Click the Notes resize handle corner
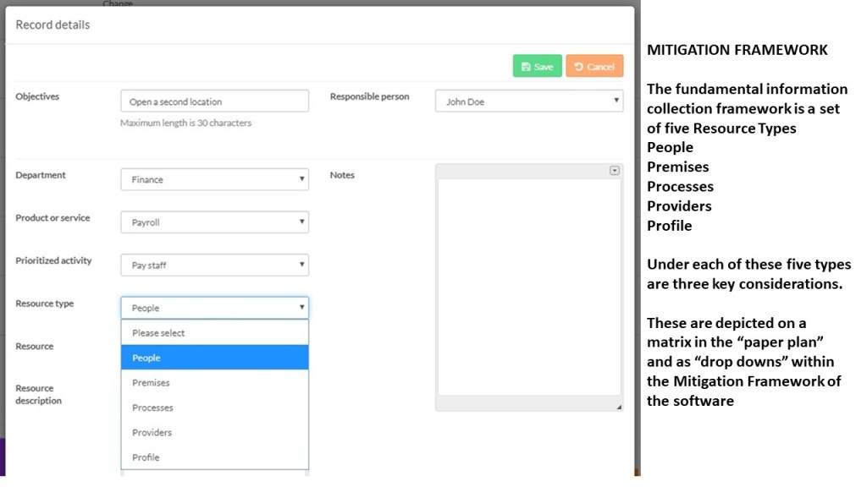 click(618, 408)
